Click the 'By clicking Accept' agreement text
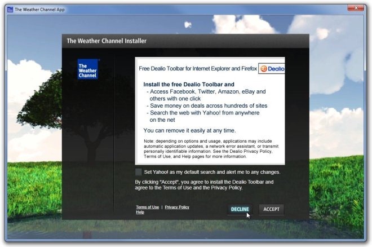This screenshot has height=247, width=372. click(204, 185)
